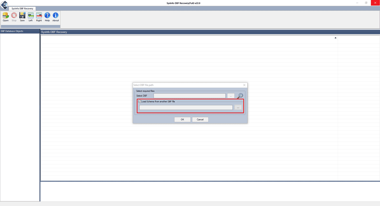The height and width of the screenshot is (206, 380).
Task: Restore down the application window
Action: [366, 2]
